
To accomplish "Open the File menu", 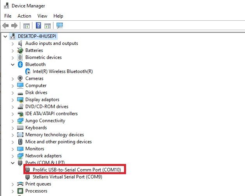I will click(8, 16).
